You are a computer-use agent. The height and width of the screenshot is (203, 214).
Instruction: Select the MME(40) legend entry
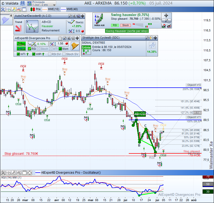(x=69, y=9)
